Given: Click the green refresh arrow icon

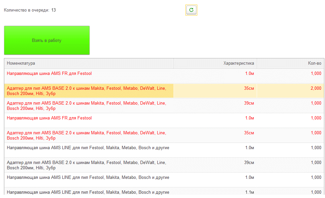Looking at the screenshot, I should point(191,10).
